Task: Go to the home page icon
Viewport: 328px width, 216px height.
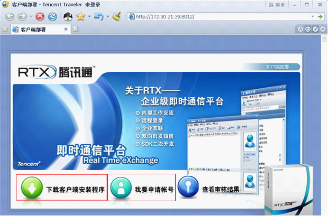Action: coord(68,16)
